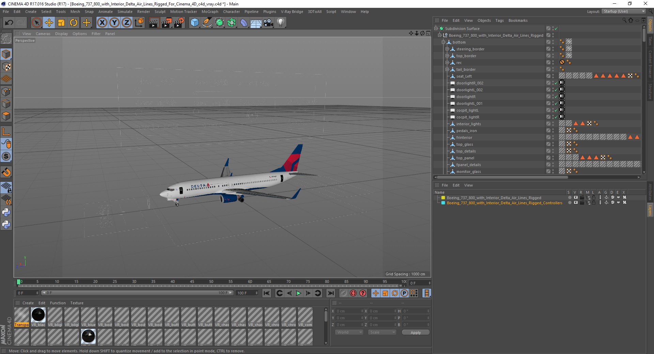Open the Objects manager Tags menu
Viewport: 654px width, 354px height.
499,20
